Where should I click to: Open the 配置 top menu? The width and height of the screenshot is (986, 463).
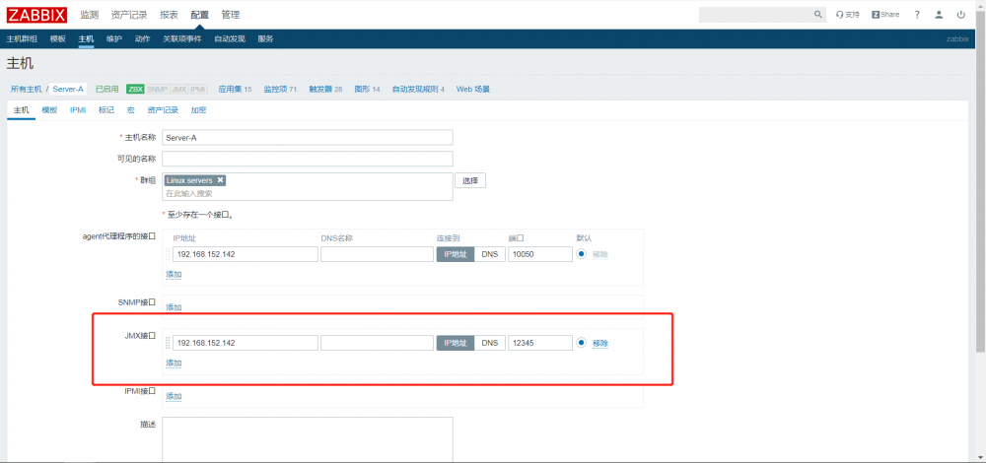(199, 15)
